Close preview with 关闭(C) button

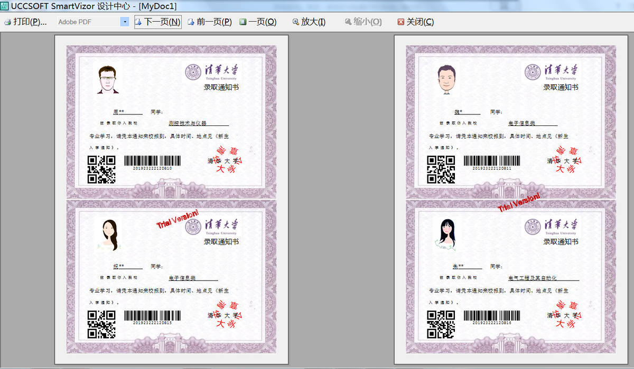point(416,22)
